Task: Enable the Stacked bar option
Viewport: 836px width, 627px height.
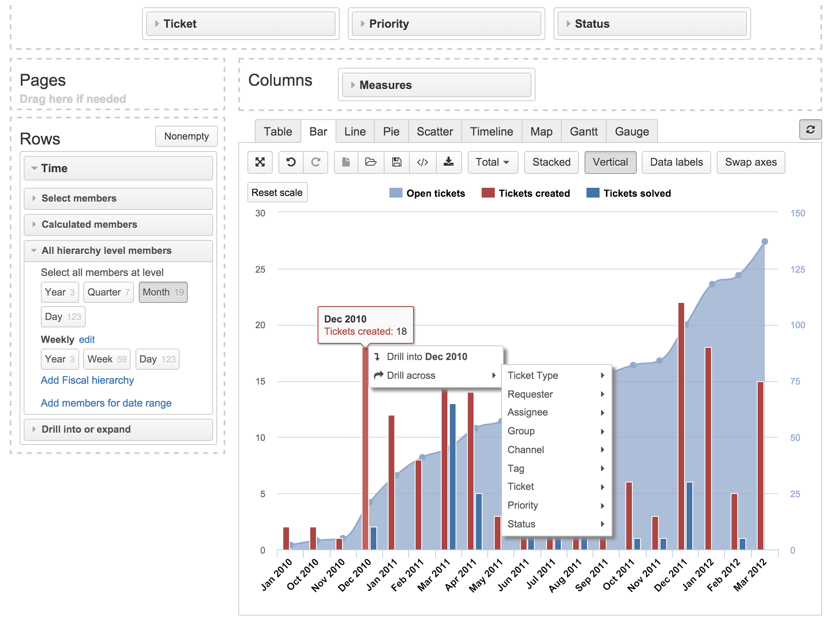Action: (x=551, y=162)
